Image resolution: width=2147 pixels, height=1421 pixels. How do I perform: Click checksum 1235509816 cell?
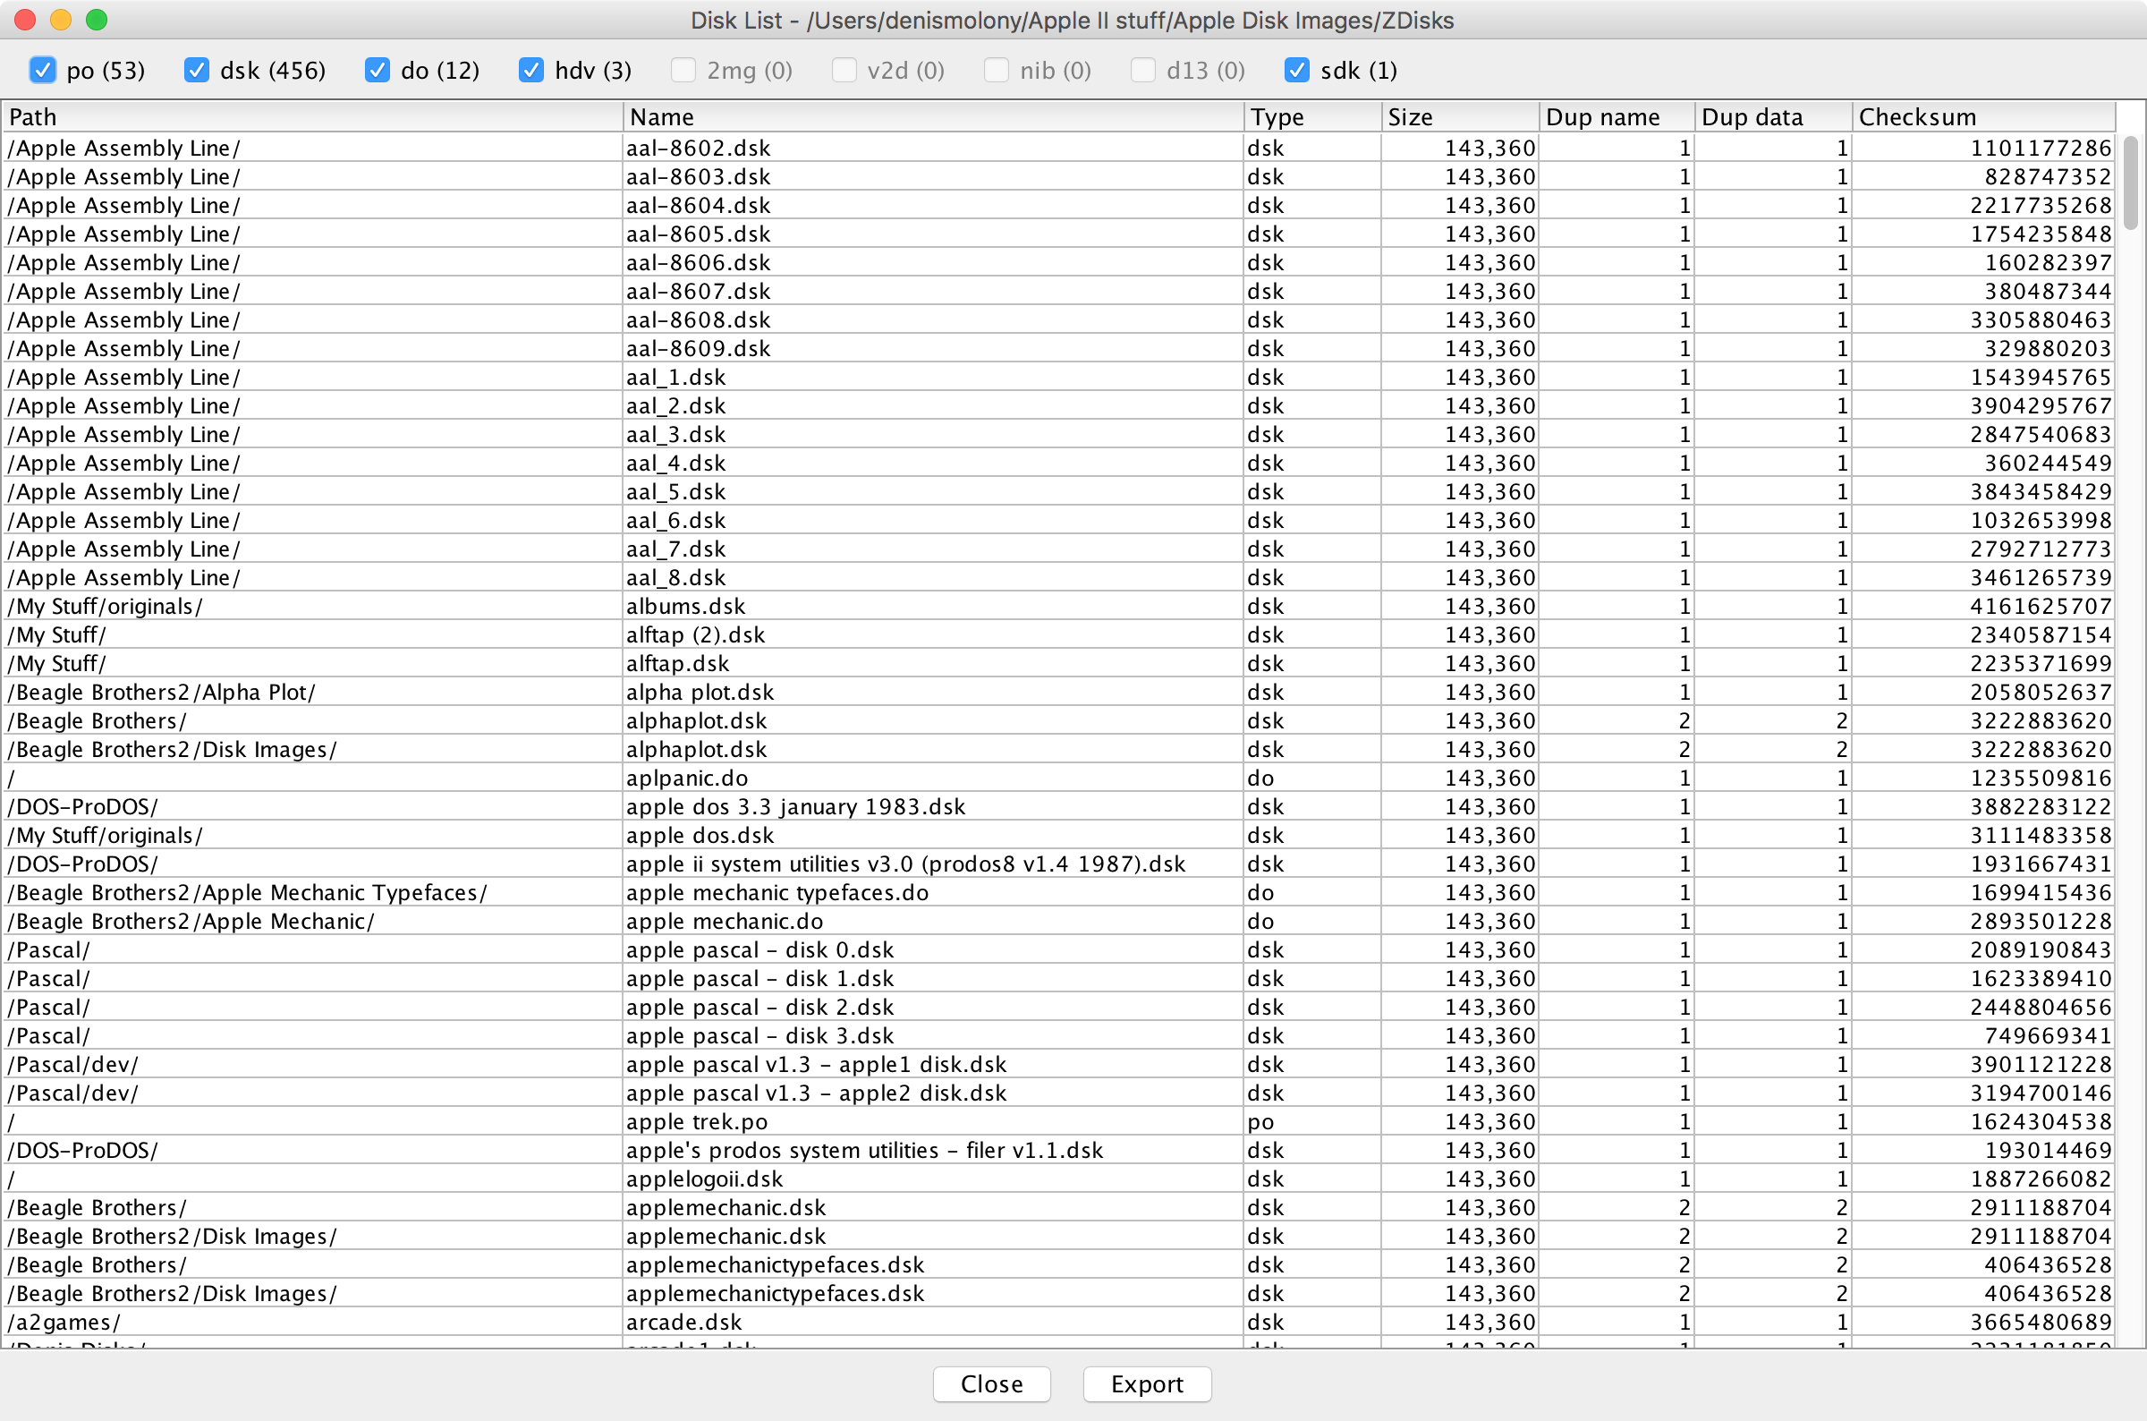(1984, 778)
